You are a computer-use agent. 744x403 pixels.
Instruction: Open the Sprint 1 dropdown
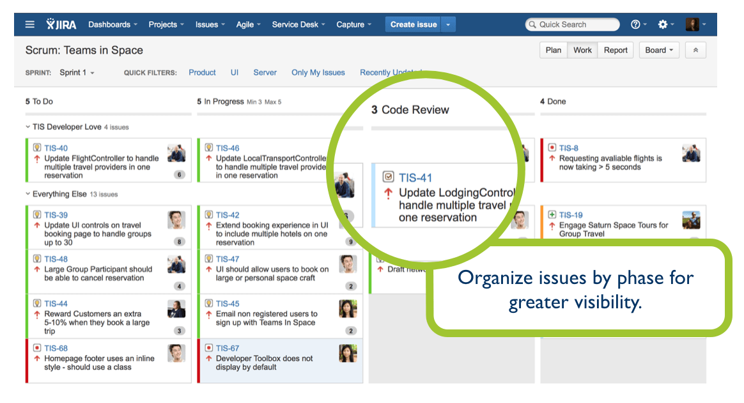click(77, 72)
